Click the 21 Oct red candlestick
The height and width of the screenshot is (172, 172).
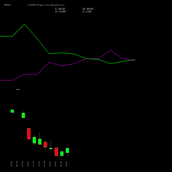tap(56, 152)
